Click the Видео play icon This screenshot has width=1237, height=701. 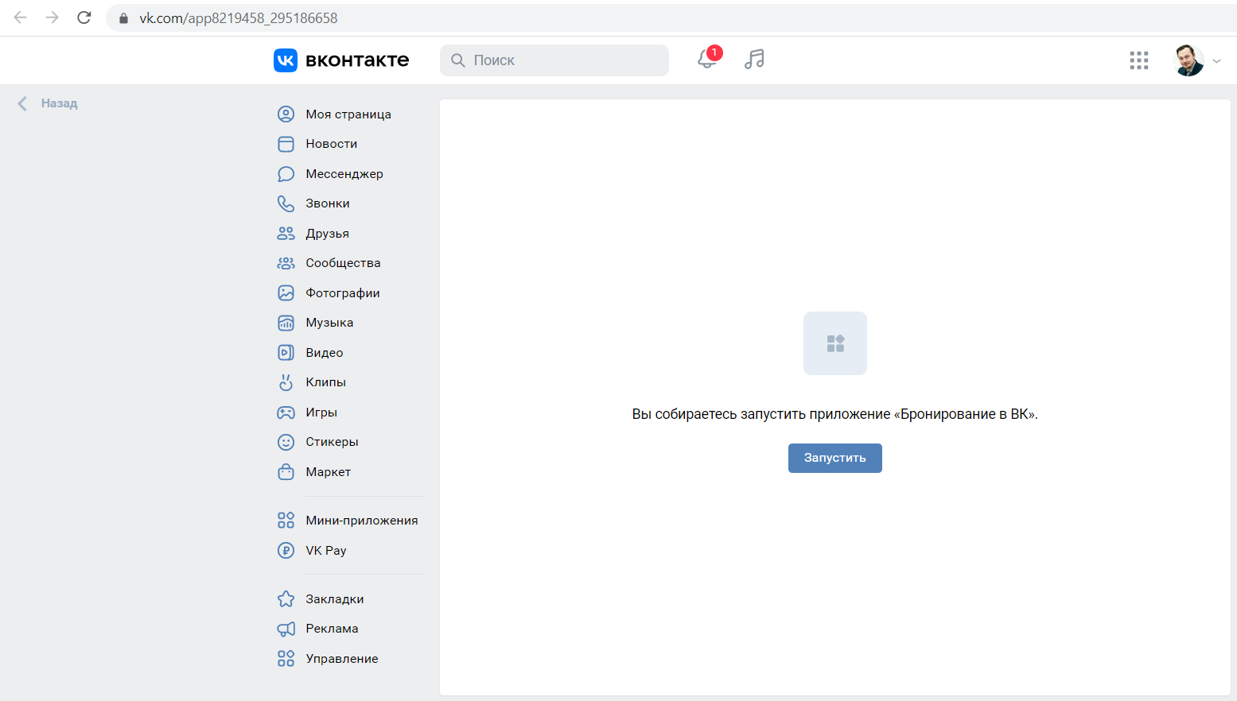[x=286, y=353]
